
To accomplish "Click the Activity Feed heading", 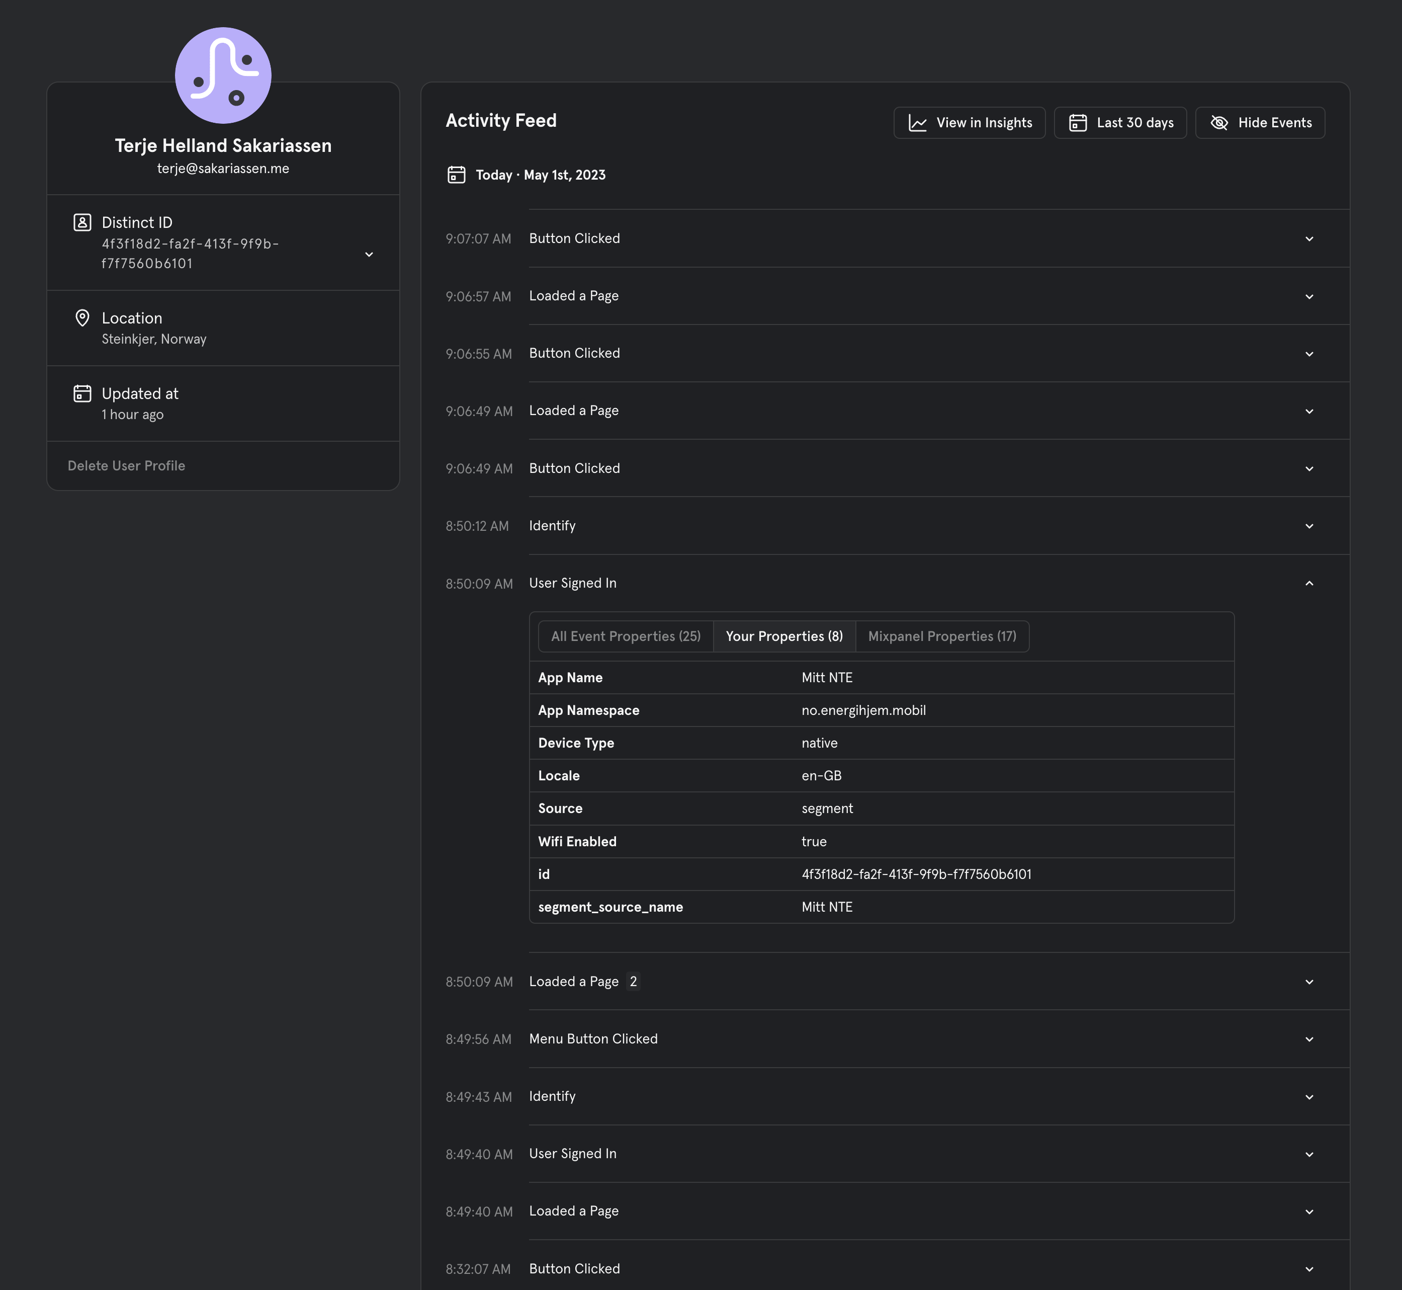I will (501, 121).
